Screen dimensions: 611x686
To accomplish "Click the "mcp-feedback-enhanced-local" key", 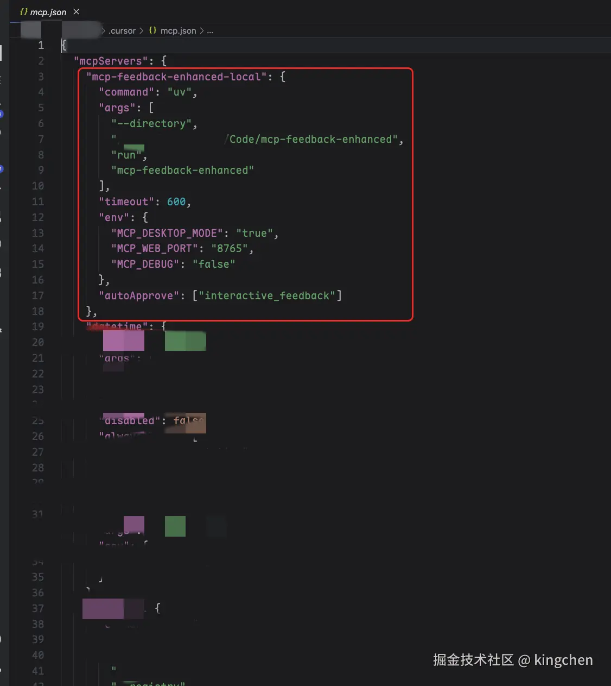I will 176,77.
